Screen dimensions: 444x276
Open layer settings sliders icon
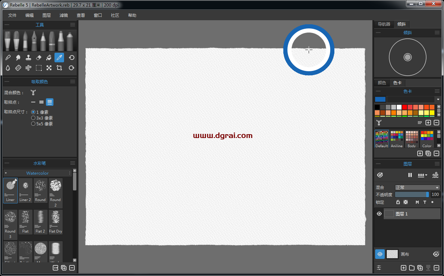click(x=379, y=268)
